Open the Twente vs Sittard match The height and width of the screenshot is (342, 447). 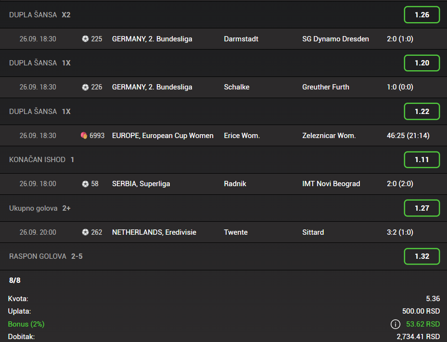[223, 232]
